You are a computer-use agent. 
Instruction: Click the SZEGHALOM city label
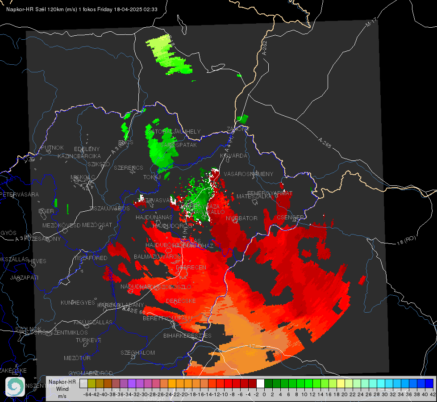tap(137, 352)
